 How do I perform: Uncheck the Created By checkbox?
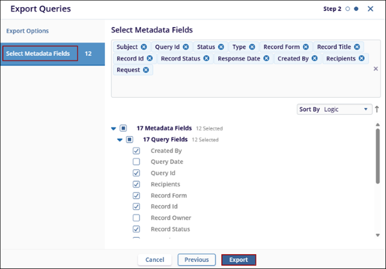point(136,151)
